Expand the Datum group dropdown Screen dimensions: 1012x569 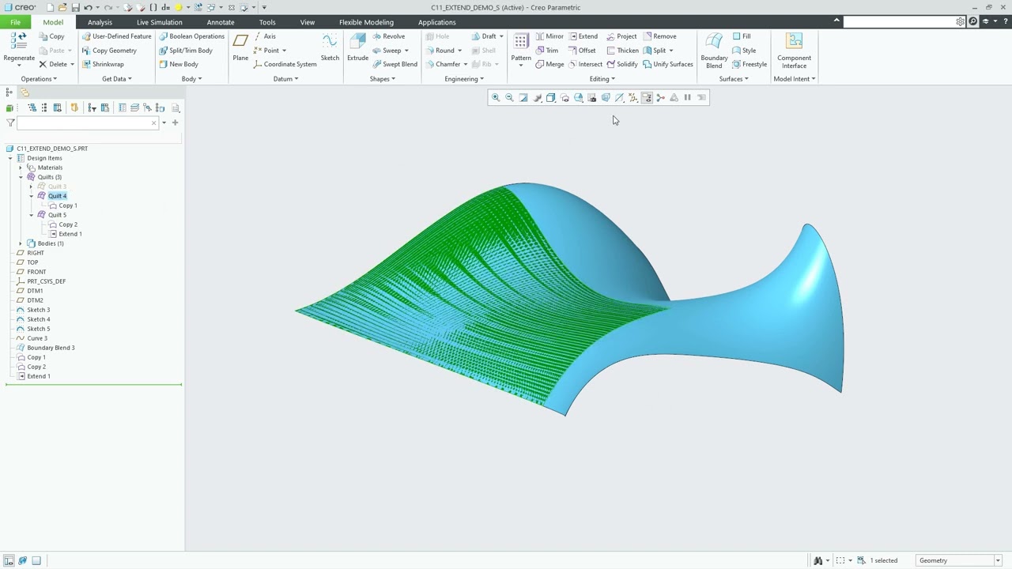(x=285, y=79)
